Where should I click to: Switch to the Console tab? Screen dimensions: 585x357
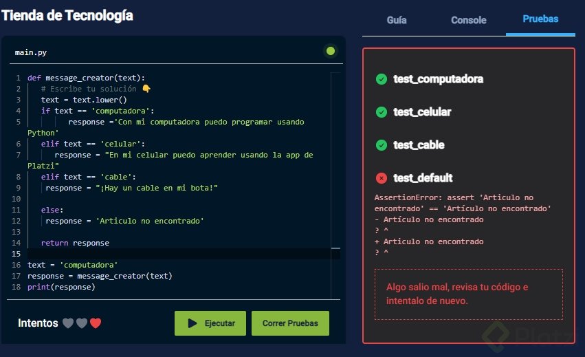[x=469, y=20]
